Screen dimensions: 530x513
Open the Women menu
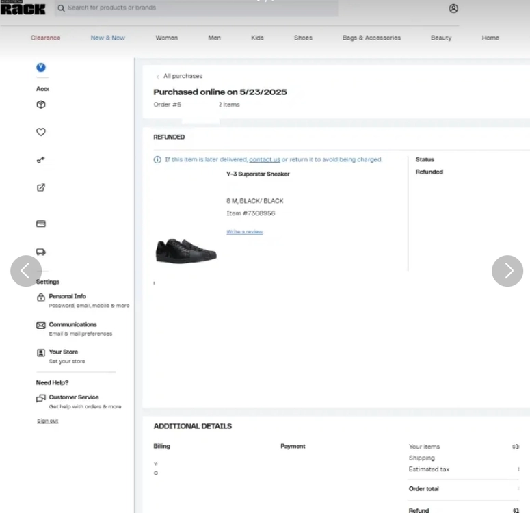click(x=167, y=38)
